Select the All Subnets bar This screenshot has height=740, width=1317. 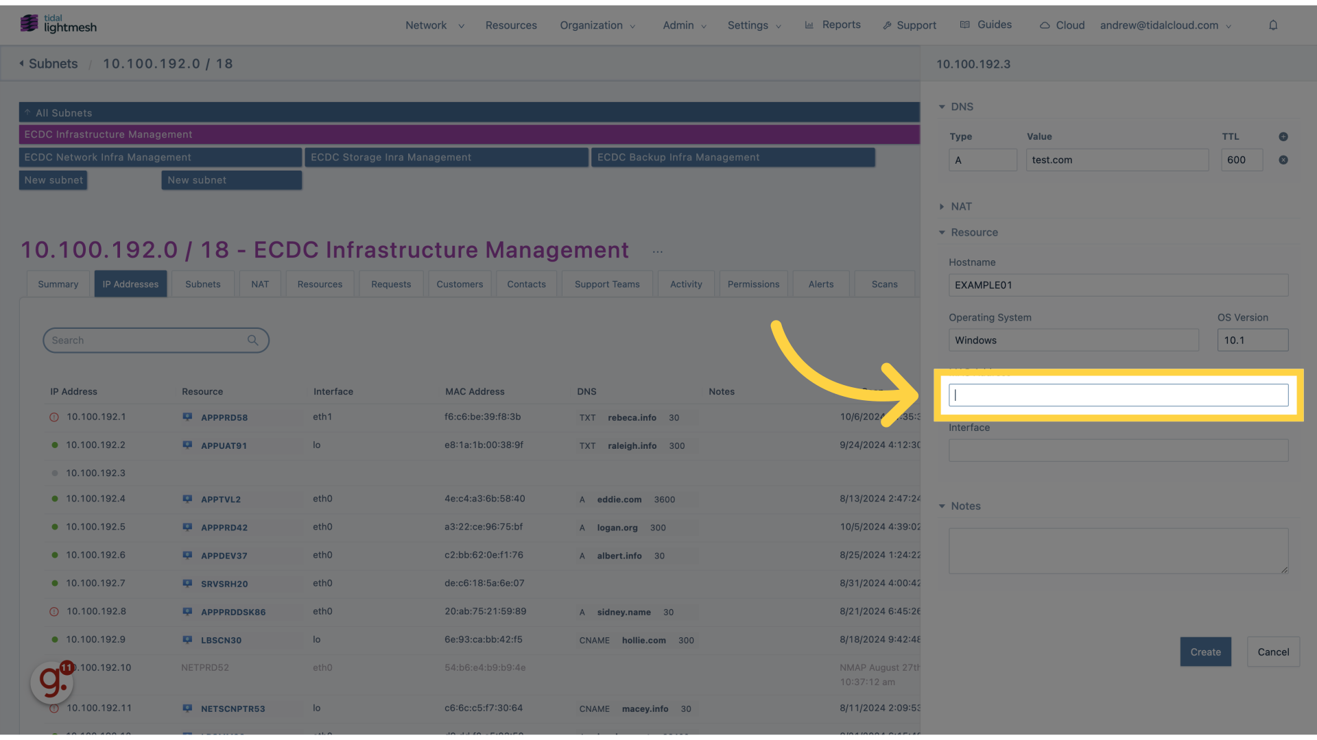tap(469, 112)
